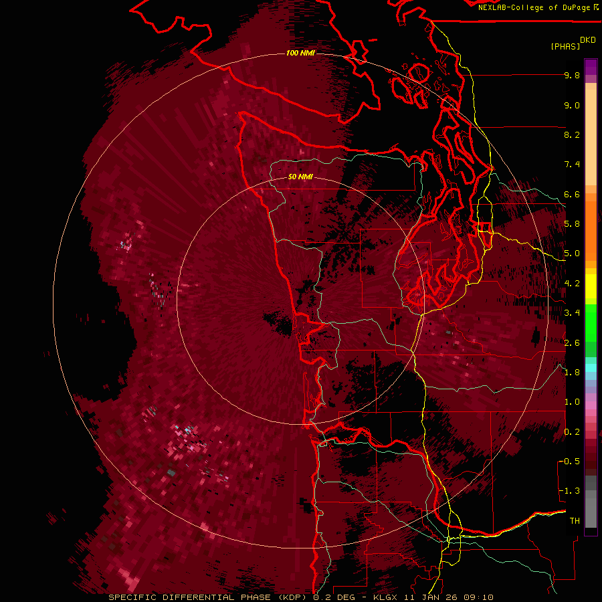The width and height of the screenshot is (602, 602).
Task: Click the SPECIFIC DIFFERENTIAL PHASE caption text
Action: coord(189,597)
